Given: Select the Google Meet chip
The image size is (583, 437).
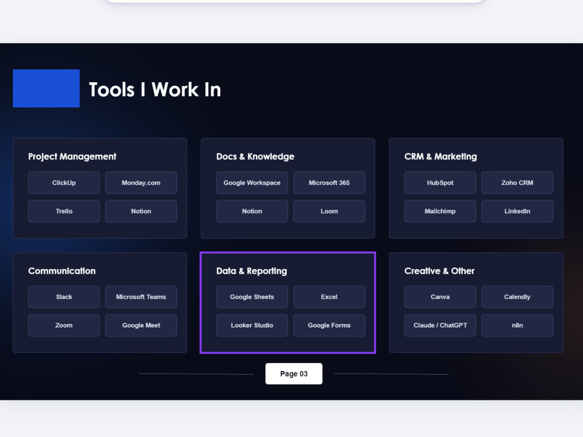Looking at the screenshot, I should point(141,325).
